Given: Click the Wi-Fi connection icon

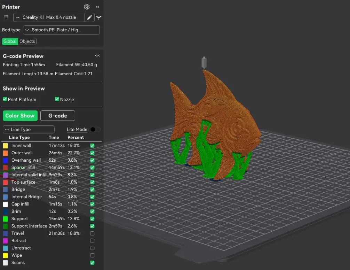Looking at the screenshot, I should coord(99,17).
